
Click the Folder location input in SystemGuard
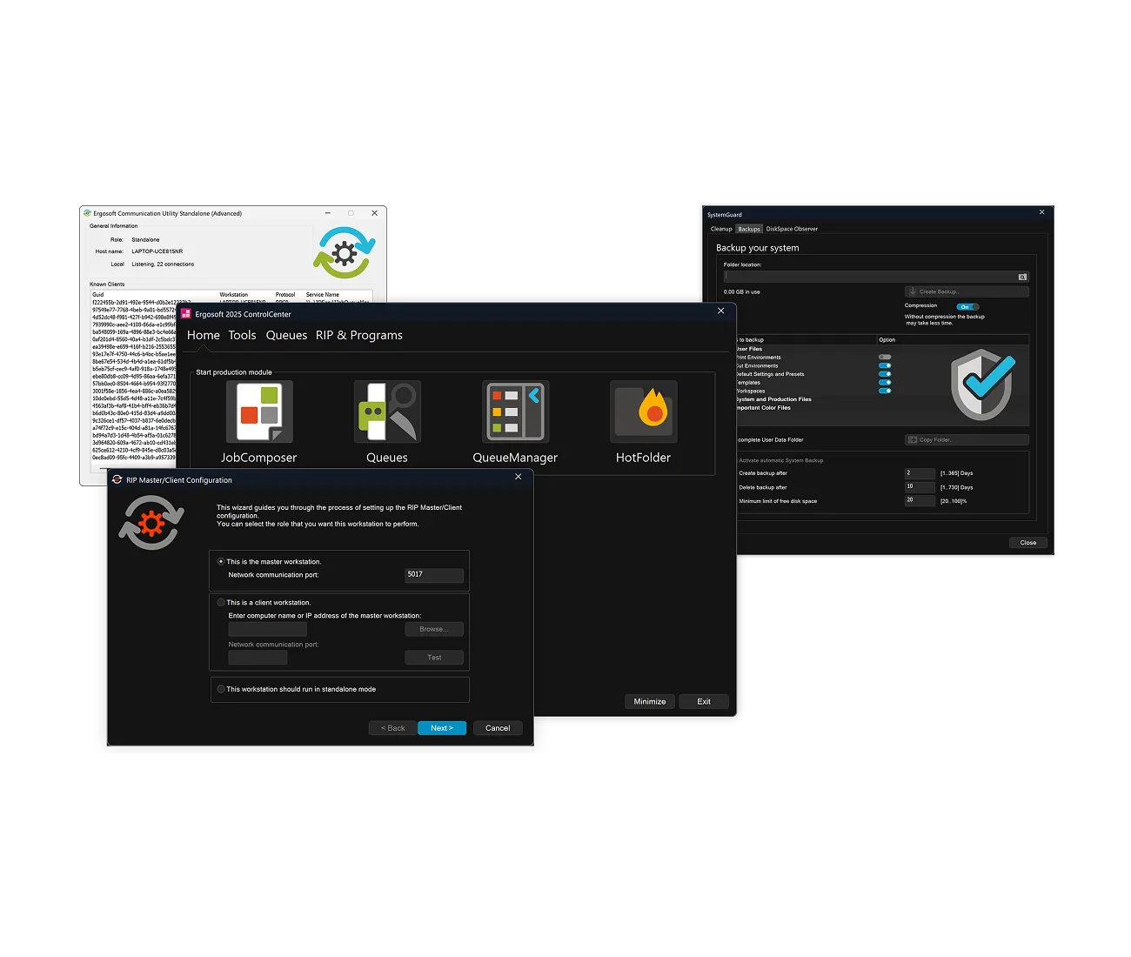coord(870,277)
